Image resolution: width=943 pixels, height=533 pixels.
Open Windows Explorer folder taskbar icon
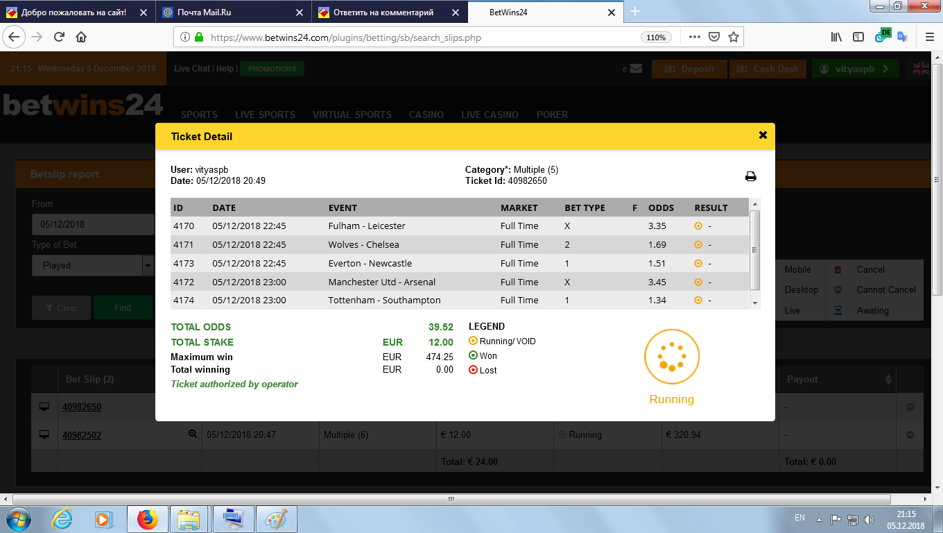(189, 519)
